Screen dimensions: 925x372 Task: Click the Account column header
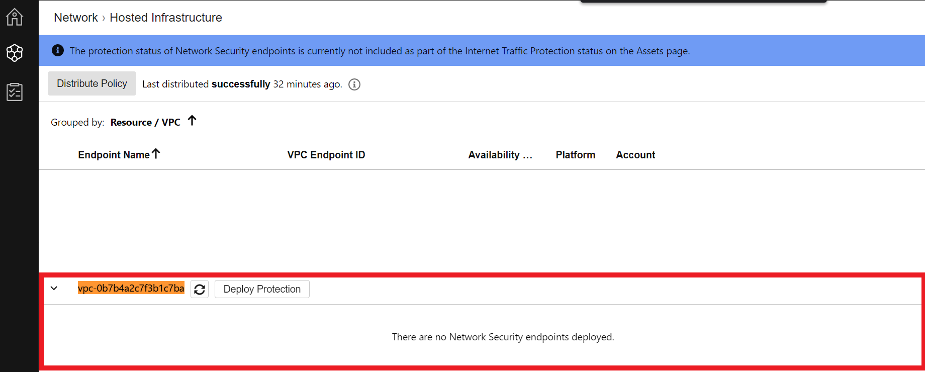(635, 155)
